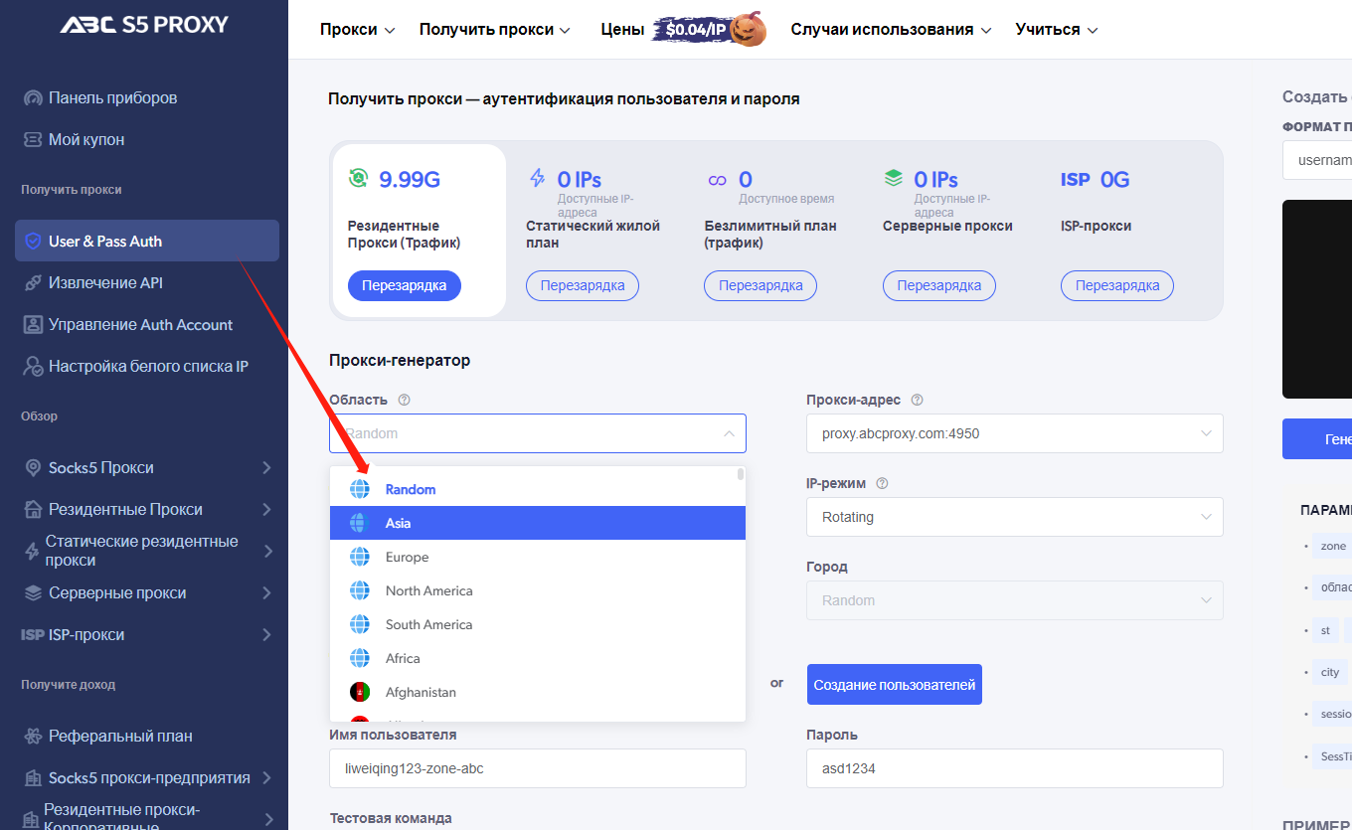1352x830 pixels.
Task: Click the lightning icon on Статический жилой план card
Action: point(537,179)
